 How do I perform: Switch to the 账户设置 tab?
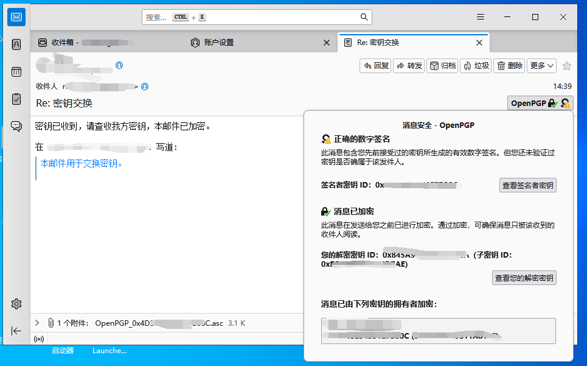[218, 43]
